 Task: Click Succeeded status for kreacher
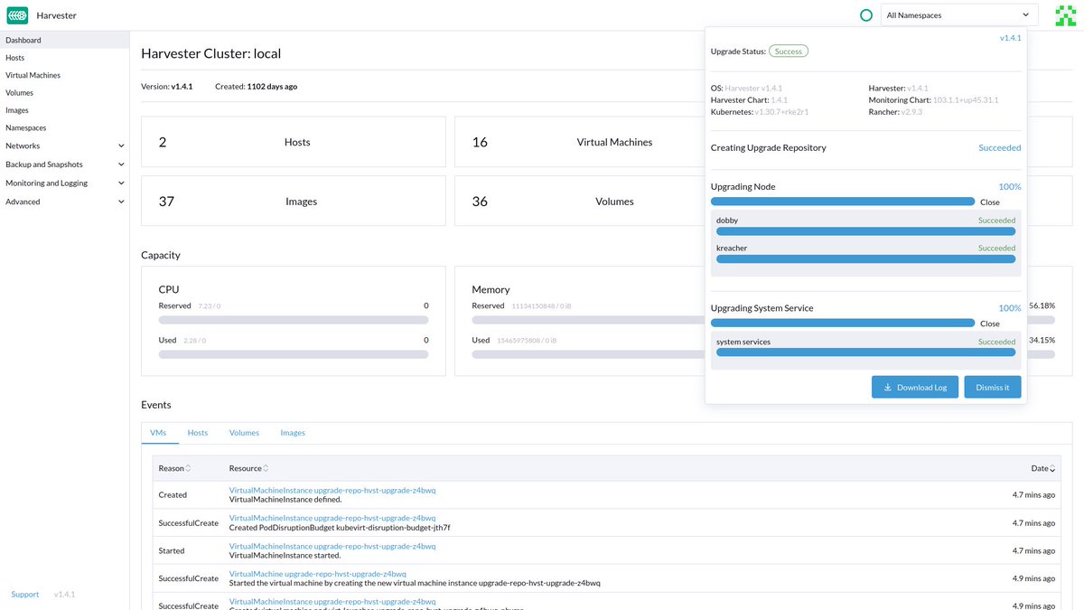996,248
